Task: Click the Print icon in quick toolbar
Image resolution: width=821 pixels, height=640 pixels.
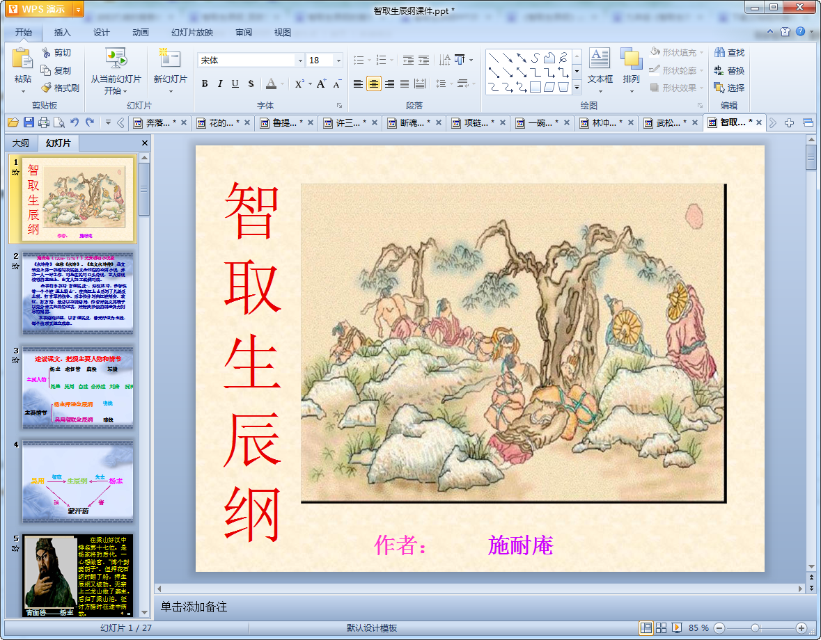Action: coord(44,122)
